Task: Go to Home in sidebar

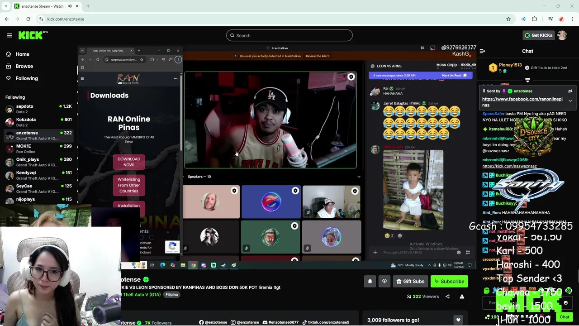Action: tap(22, 54)
